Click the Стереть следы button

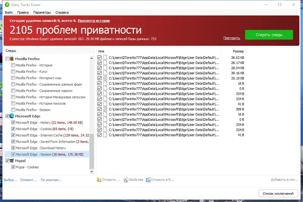coord(269,35)
